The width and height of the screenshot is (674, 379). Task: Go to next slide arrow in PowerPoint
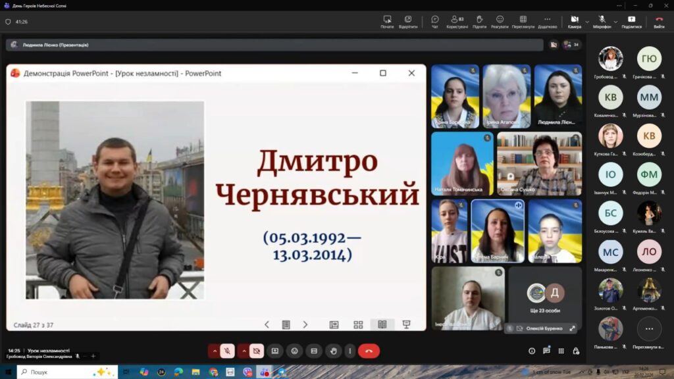click(x=305, y=324)
